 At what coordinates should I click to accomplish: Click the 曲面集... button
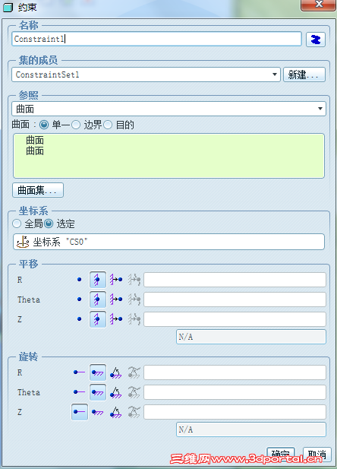click(38, 190)
